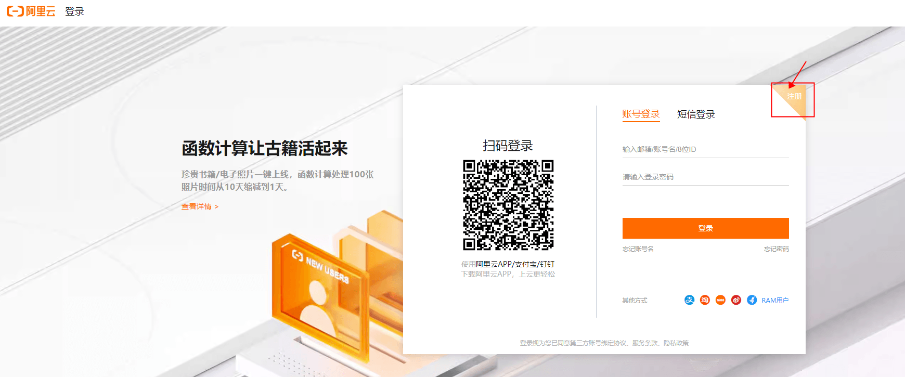Image resolution: width=905 pixels, height=377 pixels.
Task: Click the login QR code image
Action: pos(508,205)
